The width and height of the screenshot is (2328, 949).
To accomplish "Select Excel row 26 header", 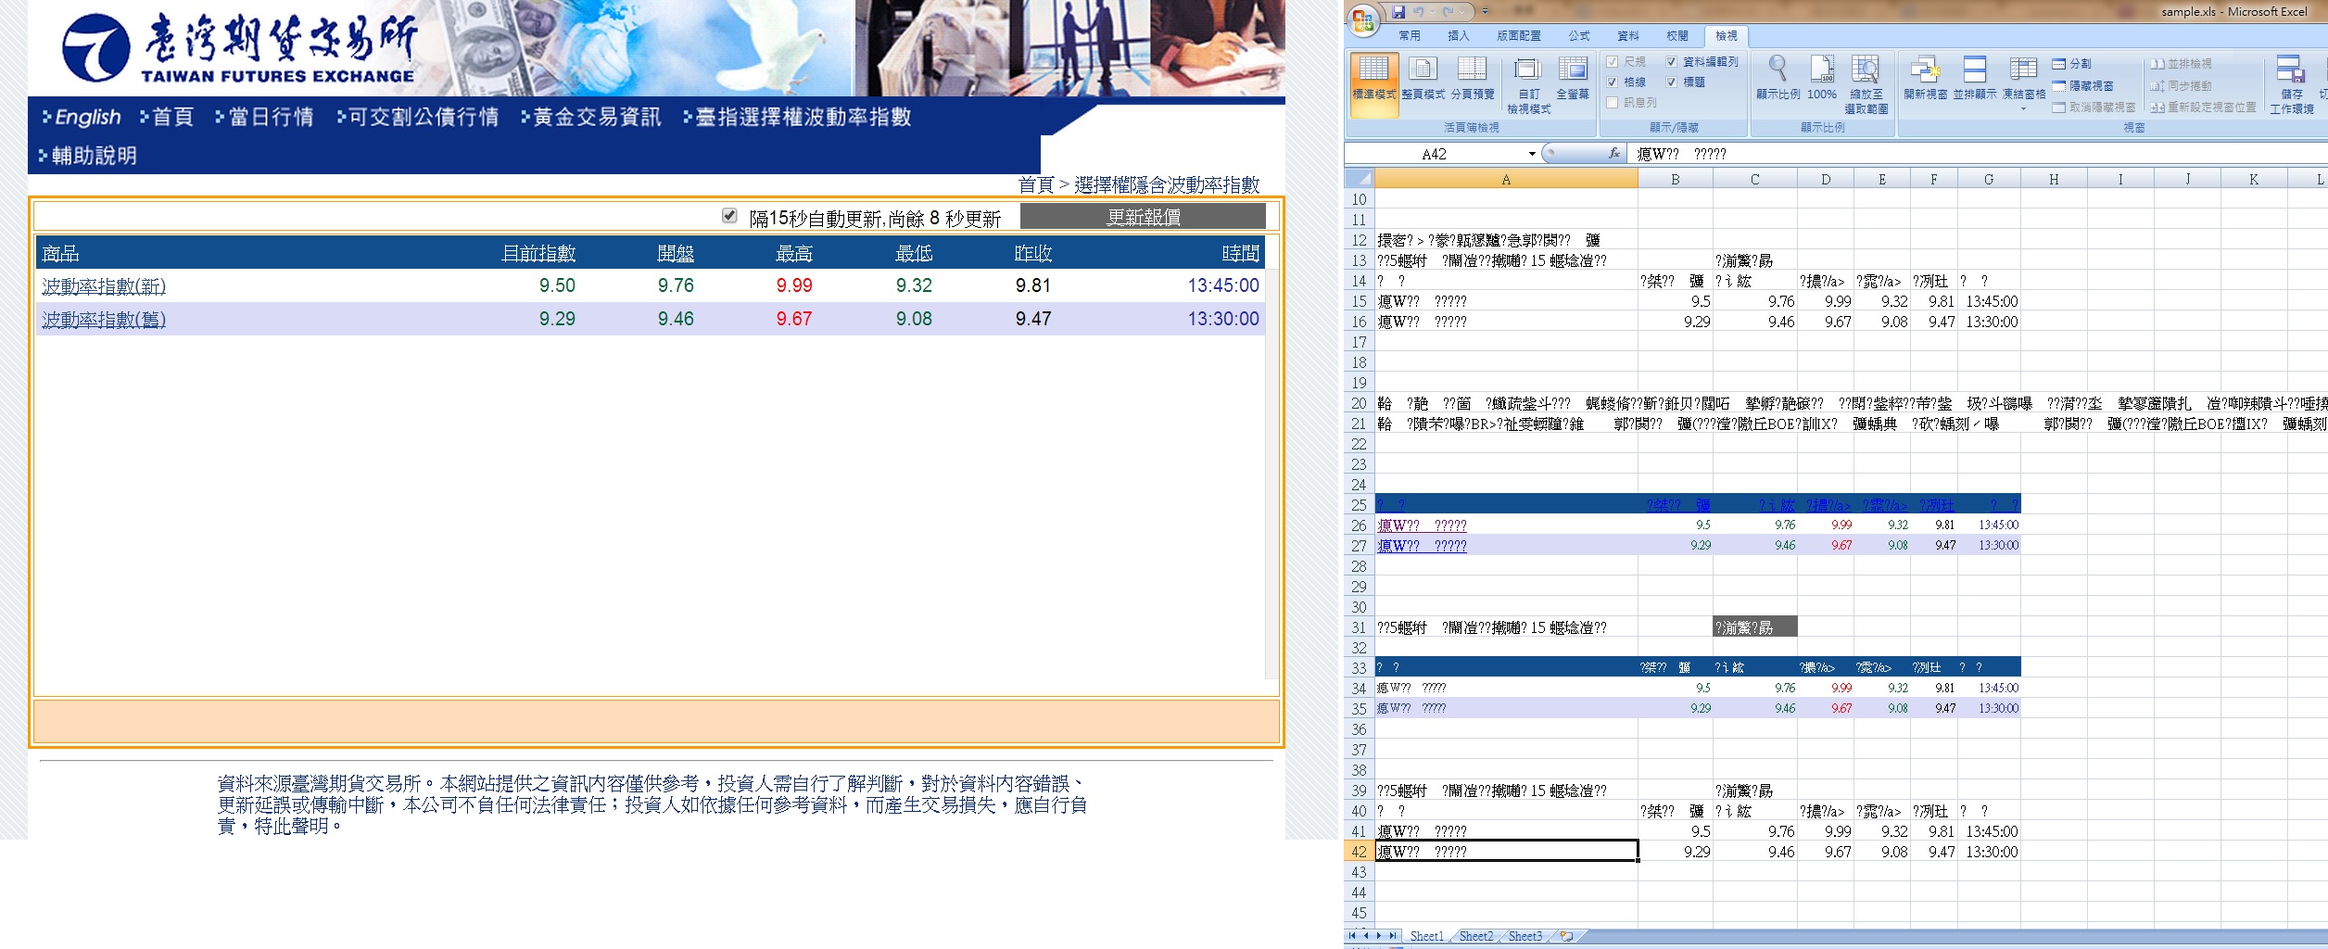I will pos(1359,525).
